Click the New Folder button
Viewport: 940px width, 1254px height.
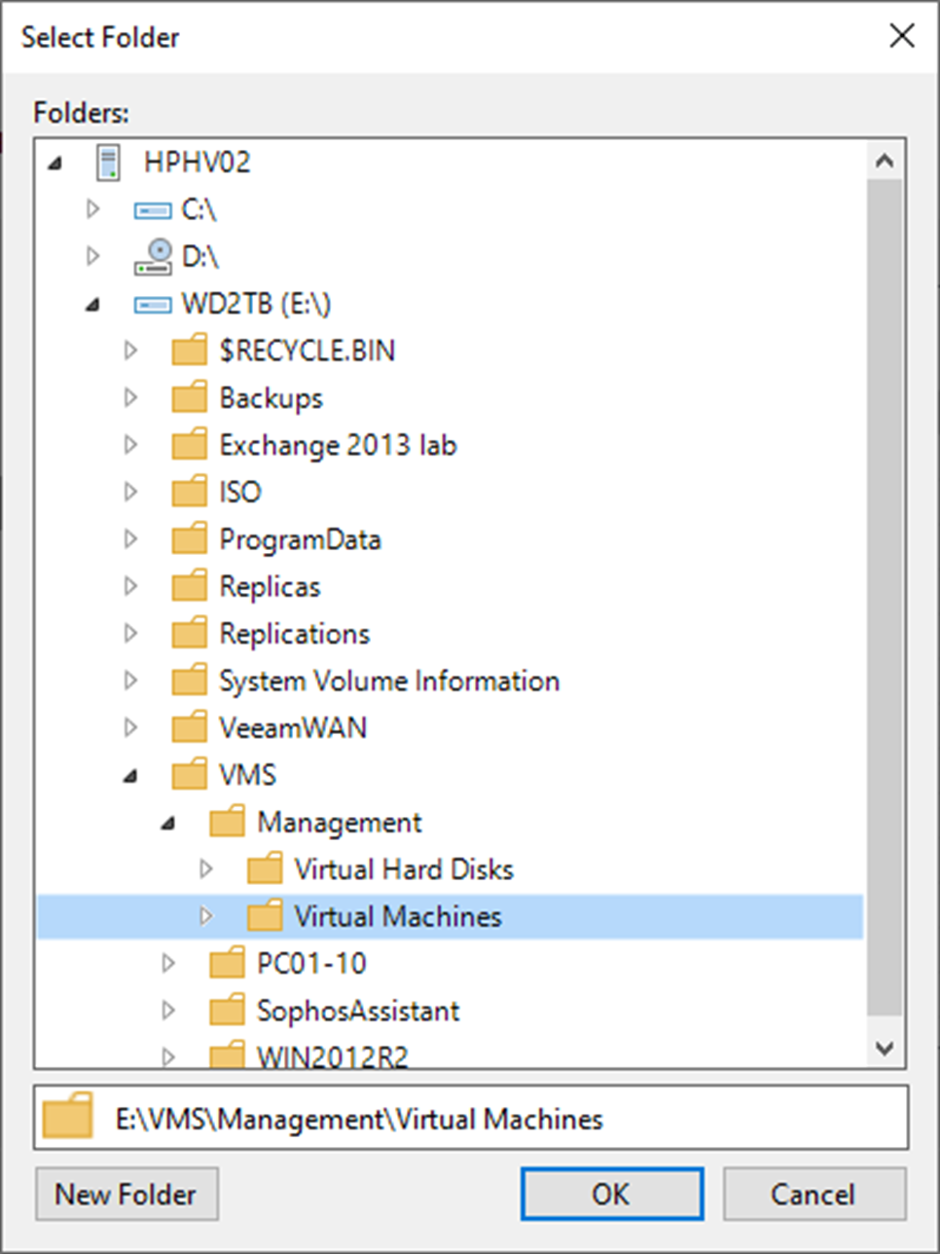tap(127, 1194)
